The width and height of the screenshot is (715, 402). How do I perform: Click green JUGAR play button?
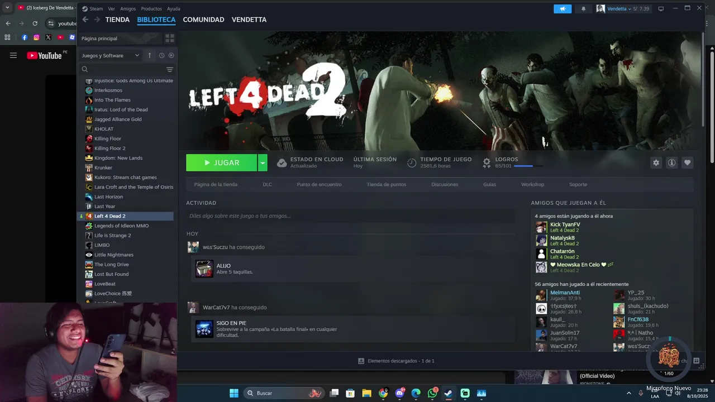[x=222, y=162]
